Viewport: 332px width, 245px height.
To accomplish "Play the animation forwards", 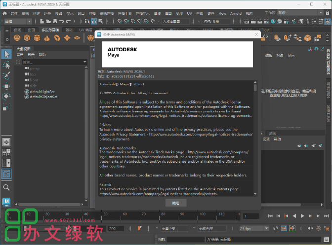I will point(302,216).
